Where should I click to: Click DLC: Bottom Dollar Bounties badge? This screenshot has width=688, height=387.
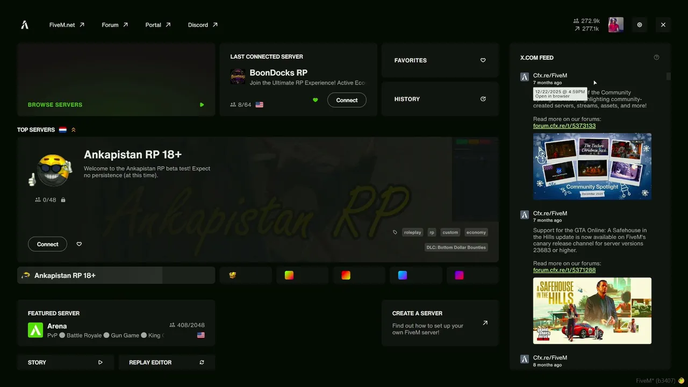(x=456, y=247)
